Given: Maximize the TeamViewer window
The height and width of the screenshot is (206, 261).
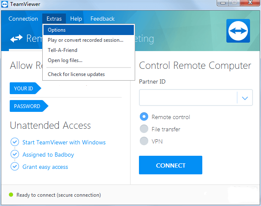Looking at the screenshot, I should [234, 3].
